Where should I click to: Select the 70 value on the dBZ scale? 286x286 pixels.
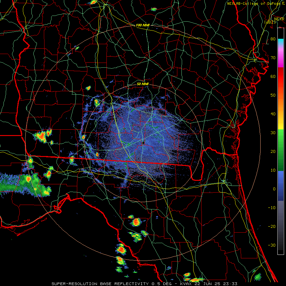[273, 58]
